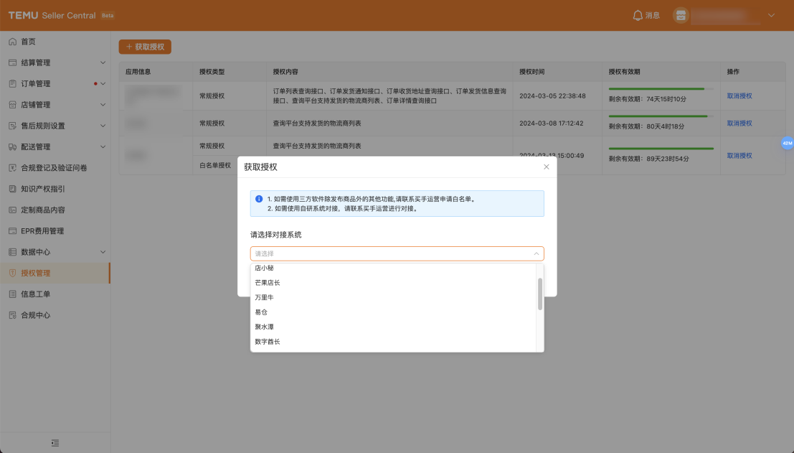Screen dimensions: 794x453
Task: Close the 获取授权 dialog
Action: [x=546, y=167]
